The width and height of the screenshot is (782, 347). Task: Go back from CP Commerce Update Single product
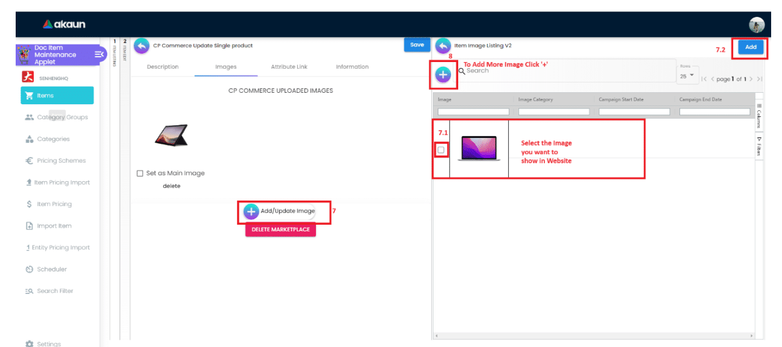pos(142,46)
